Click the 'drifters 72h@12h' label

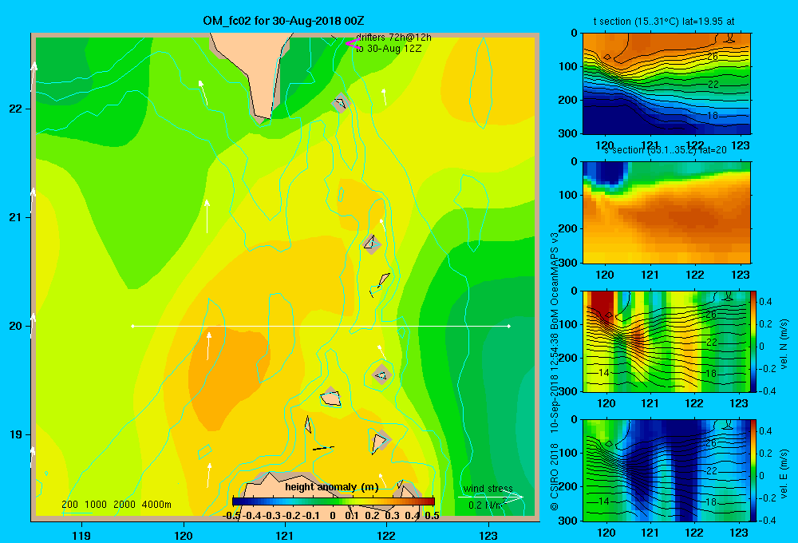click(393, 38)
